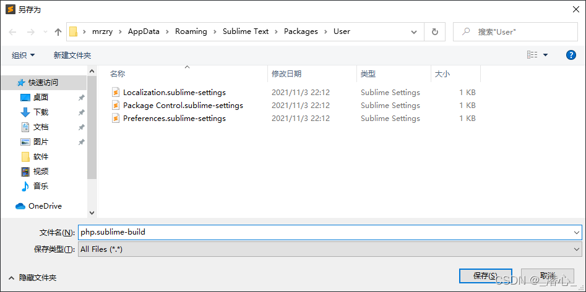
Task: Close the 另存为 dialog
Action: click(x=576, y=10)
